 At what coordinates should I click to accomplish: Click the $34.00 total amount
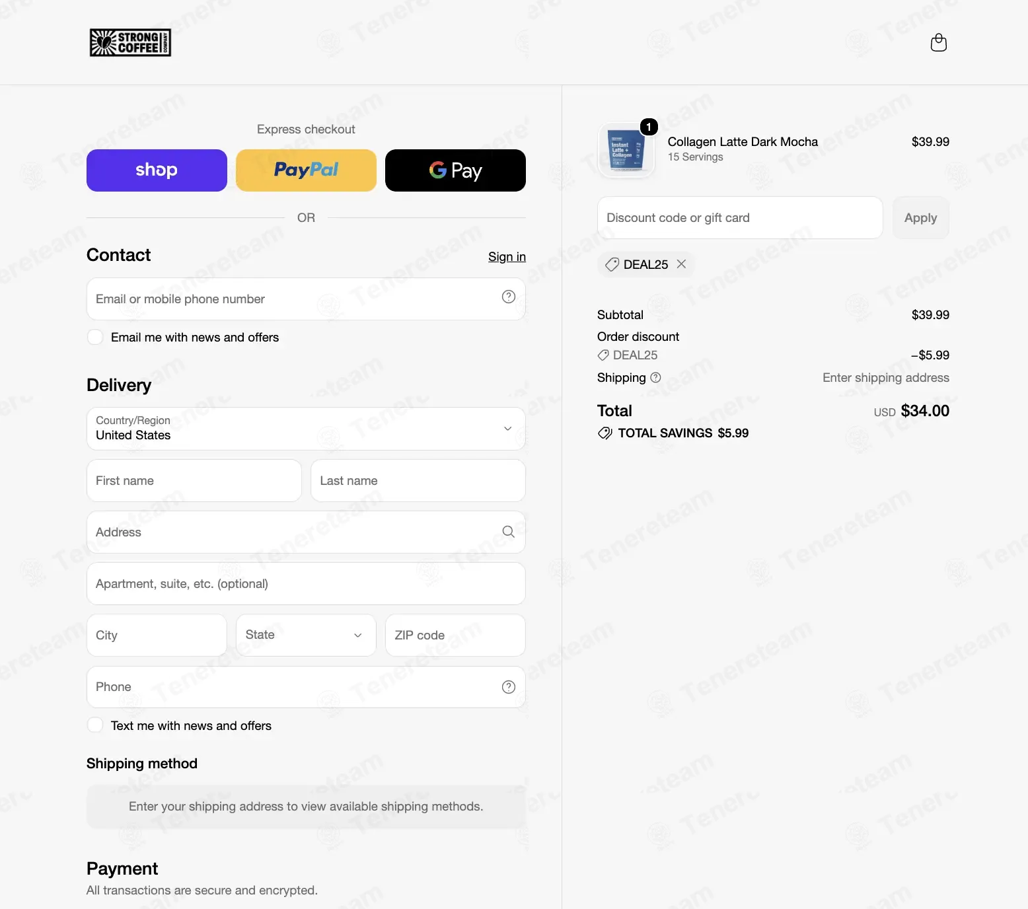(925, 411)
